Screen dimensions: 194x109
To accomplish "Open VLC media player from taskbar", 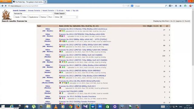I will tap(56, 107).
